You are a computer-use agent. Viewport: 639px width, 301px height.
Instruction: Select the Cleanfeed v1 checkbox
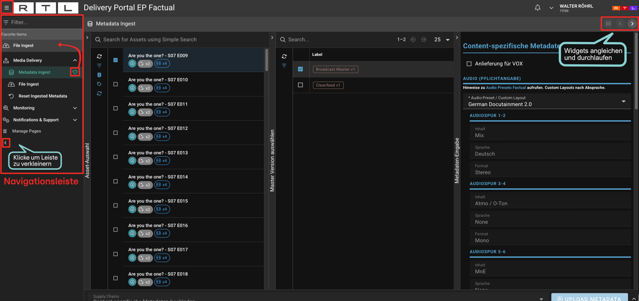coord(300,85)
